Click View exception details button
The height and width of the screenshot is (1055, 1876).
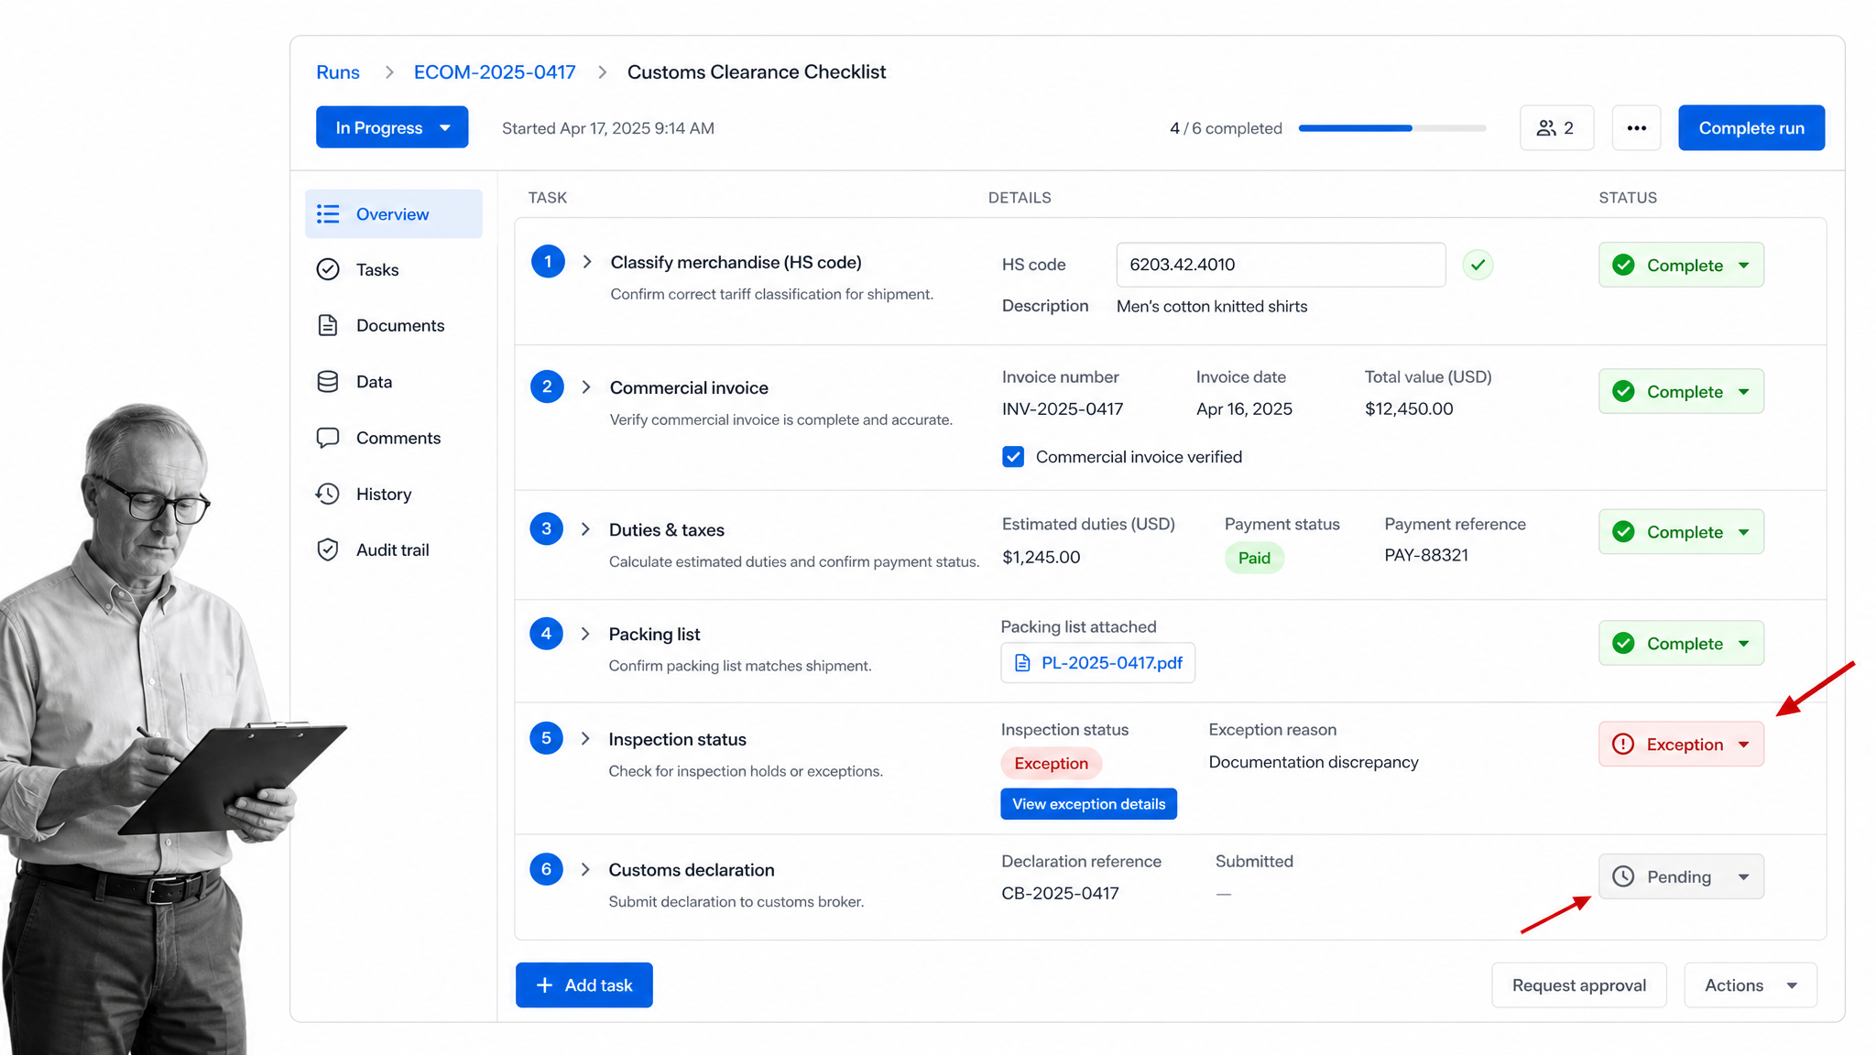tap(1088, 804)
